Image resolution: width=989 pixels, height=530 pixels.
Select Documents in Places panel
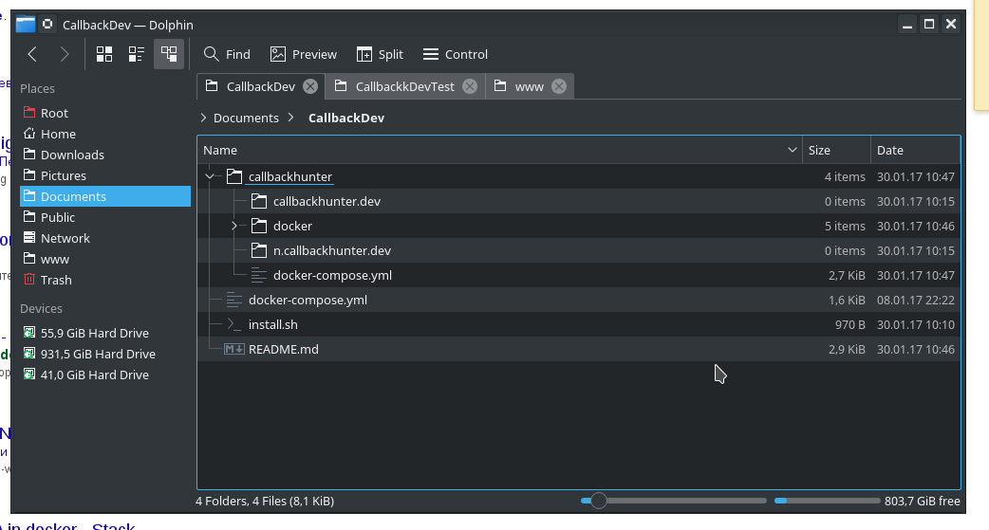[x=105, y=196]
